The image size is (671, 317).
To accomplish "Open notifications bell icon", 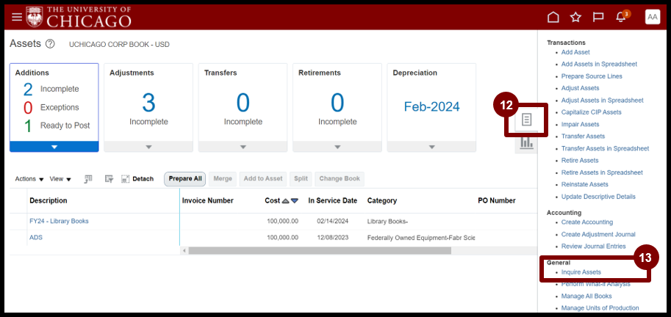I will pyautogui.click(x=620, y=17).
